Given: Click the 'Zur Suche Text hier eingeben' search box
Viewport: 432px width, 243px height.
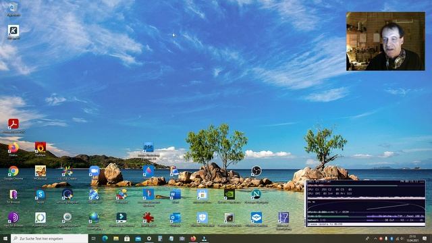Looking at the screenshot, I should [x=49, y=238].
